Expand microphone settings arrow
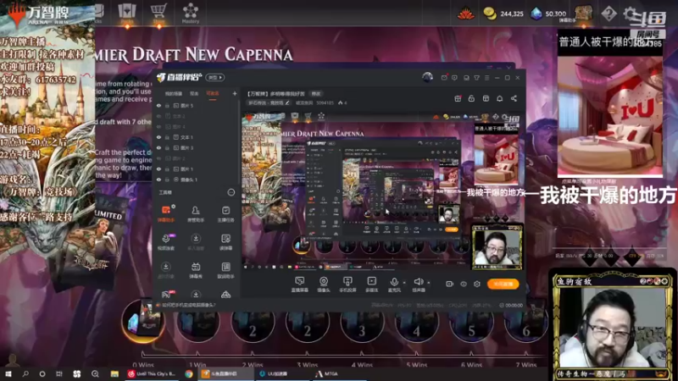 pos(404,283)
